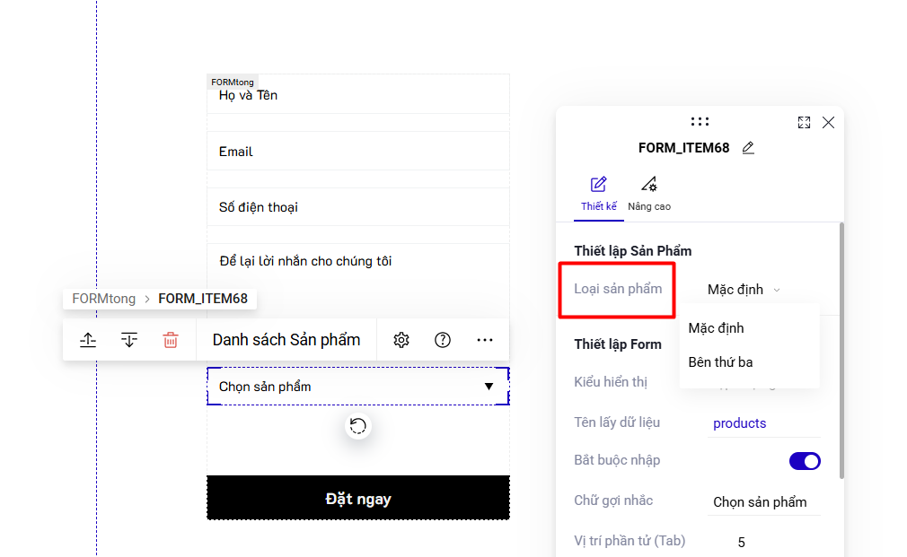This screenshot has height=557, width=907.
Task: Switch to the Thiết kế tab
Action: [599, 195]
